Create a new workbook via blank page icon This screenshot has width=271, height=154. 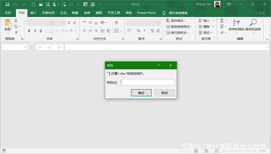point(33,4)
